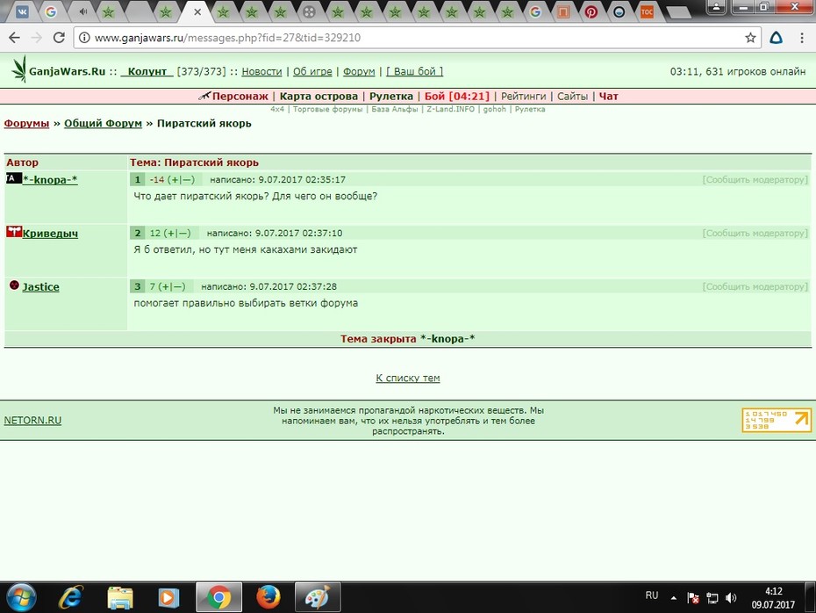Launch Internet Explorer from taskbar
The image size is (816, 613).
(x=70, y=597)
